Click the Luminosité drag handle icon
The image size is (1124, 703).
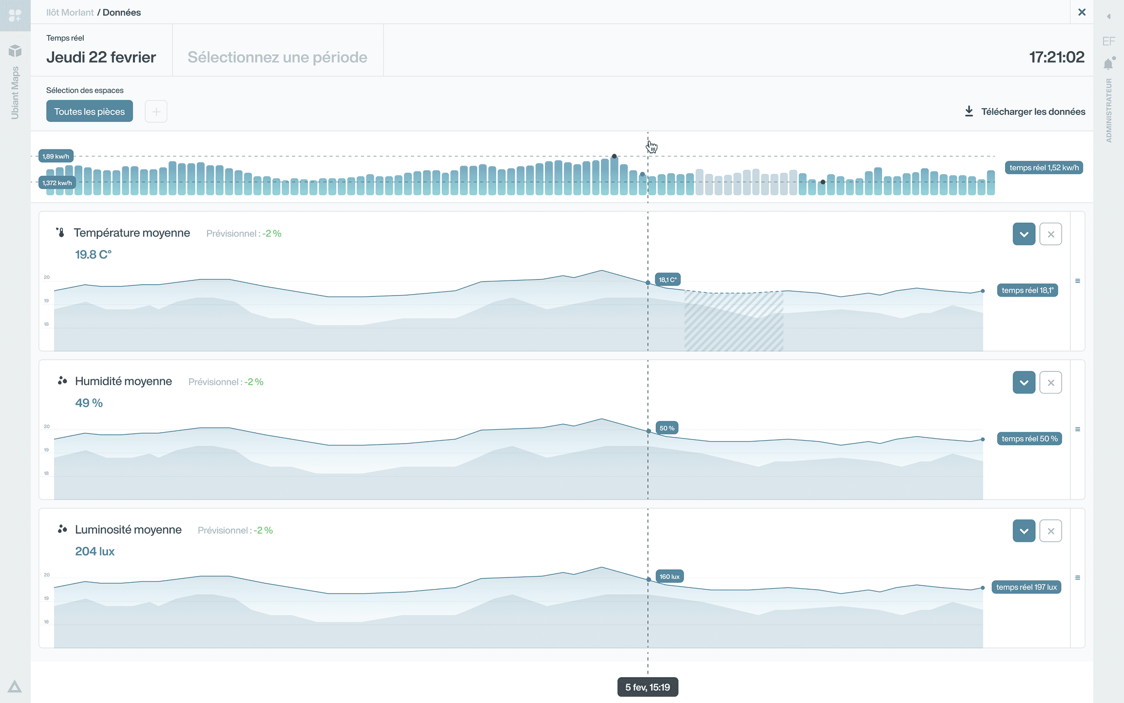pyautogui.click(x=1078, y=578)
